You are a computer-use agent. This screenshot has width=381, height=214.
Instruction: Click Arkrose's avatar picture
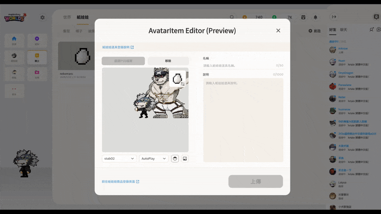pos(332,50)
